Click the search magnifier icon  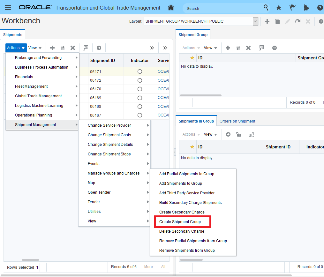tap(266, 8)
